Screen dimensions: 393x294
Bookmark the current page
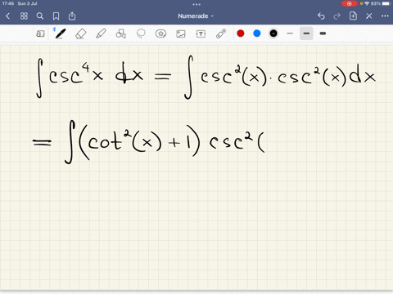[x=56, y=16]
